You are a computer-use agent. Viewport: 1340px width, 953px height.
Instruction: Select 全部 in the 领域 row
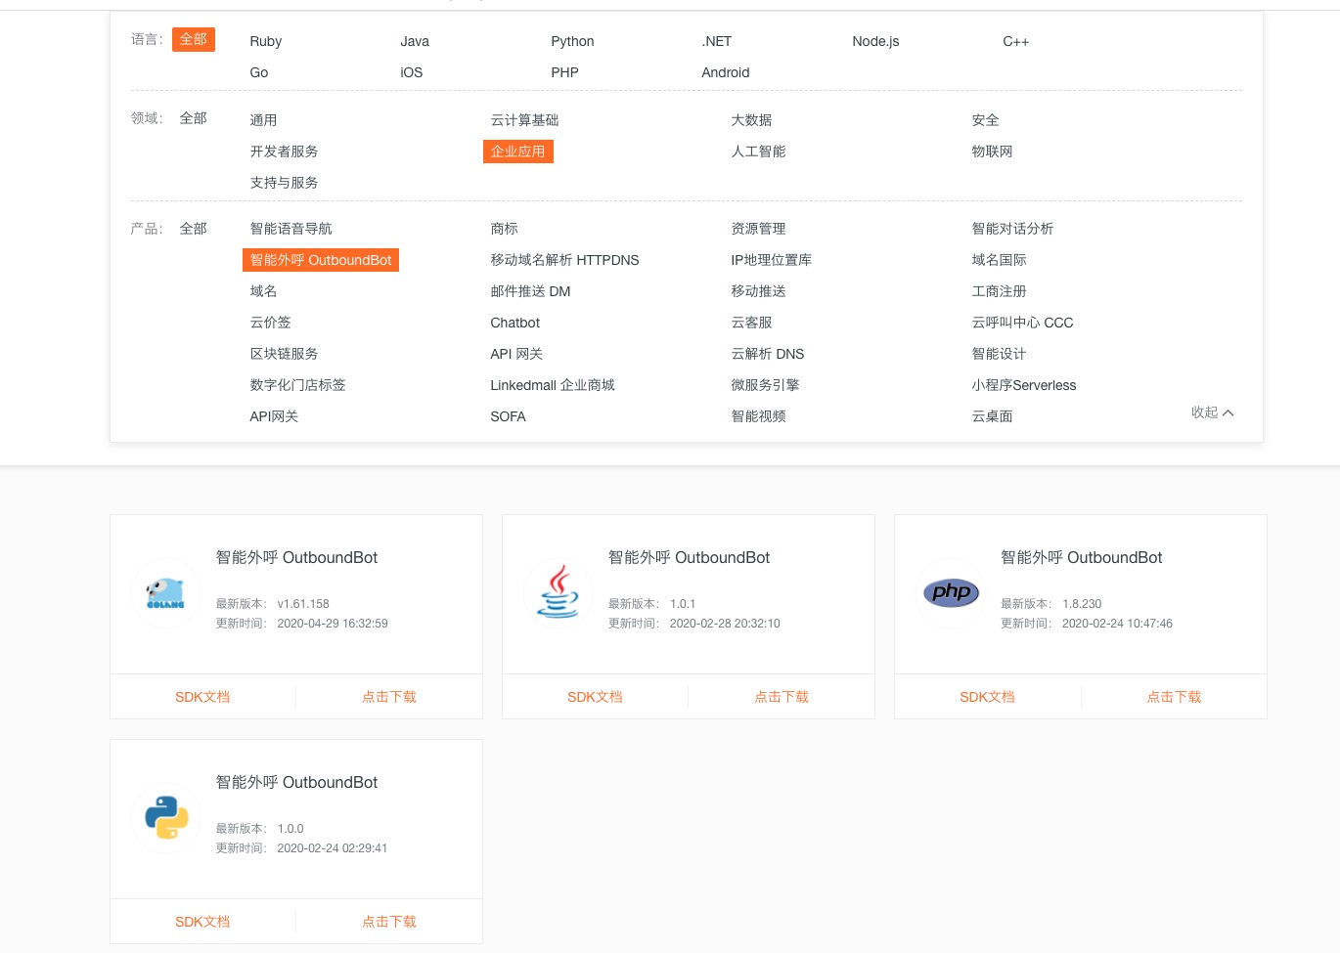pos(194,118)
